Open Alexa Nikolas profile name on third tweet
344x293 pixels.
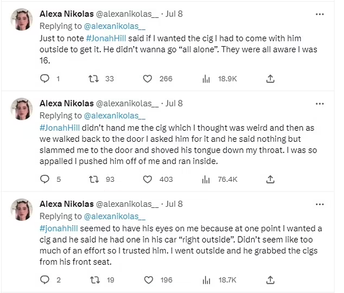(66, 204)
